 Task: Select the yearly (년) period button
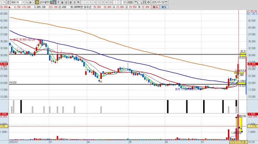coord(66,2)
